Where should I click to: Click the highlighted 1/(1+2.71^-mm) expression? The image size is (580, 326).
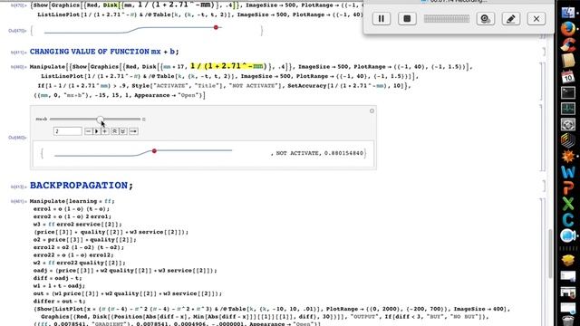click(x=228, y=66)
